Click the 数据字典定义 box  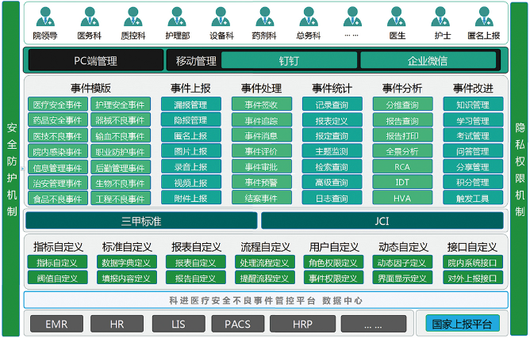coord(127,263)
